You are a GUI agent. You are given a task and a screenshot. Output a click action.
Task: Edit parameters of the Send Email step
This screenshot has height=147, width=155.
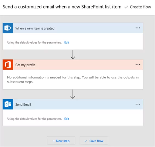tap(67, 119)
